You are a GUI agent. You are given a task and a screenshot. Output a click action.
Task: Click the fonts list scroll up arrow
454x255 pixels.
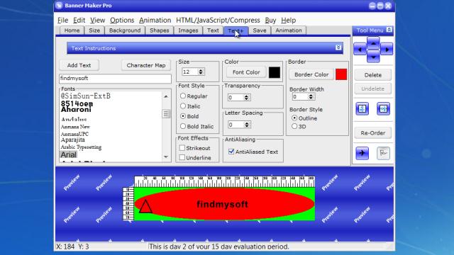(166, 96)
